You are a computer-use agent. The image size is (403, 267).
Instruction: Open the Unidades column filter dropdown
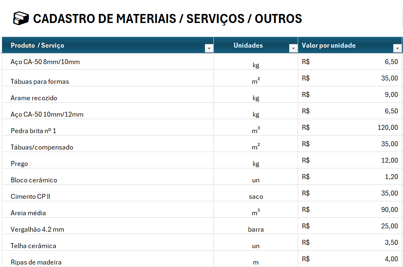[293, 48]
